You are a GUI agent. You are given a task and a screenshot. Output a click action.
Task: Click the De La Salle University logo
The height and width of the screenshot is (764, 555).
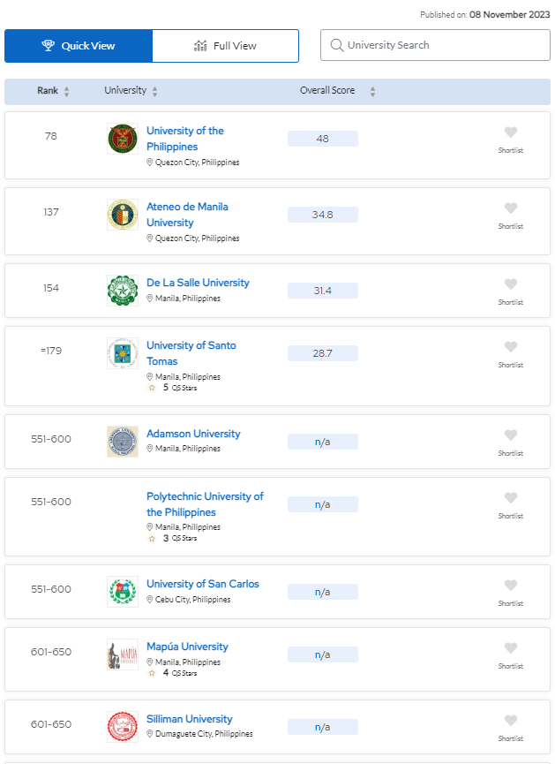point(123,285)
